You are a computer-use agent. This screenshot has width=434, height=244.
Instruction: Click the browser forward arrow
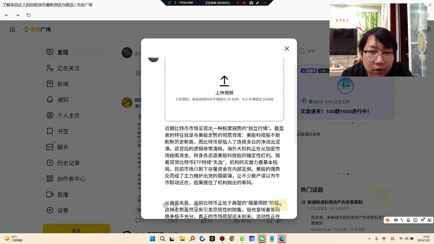17,15
